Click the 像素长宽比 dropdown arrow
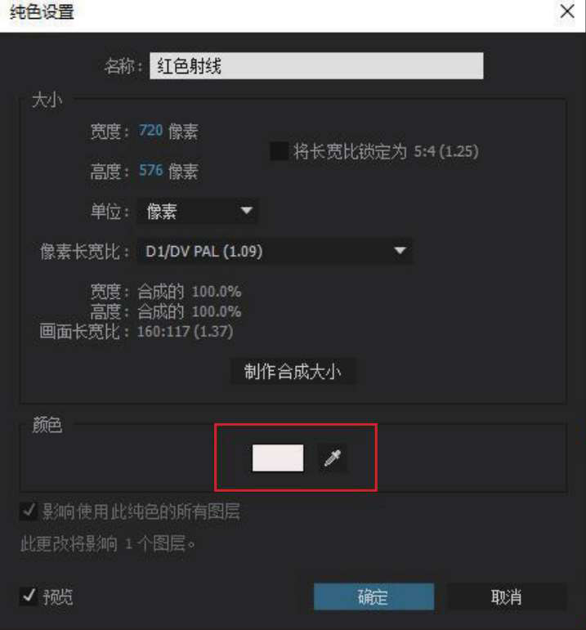The image size is (586, 630). (400, 251)
